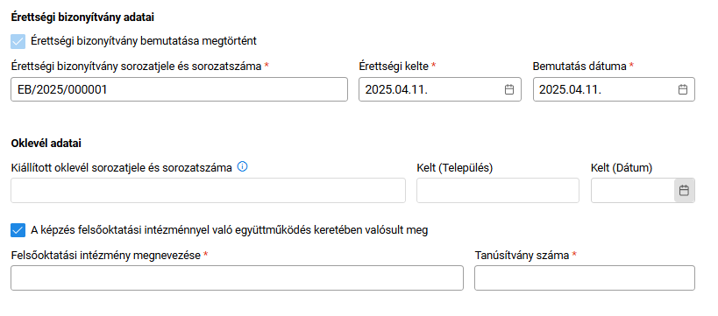Screen dimensions: 718x316
Task: Open the Bemutatás dátuma calendar icon
Action: [x=682, y=89]
